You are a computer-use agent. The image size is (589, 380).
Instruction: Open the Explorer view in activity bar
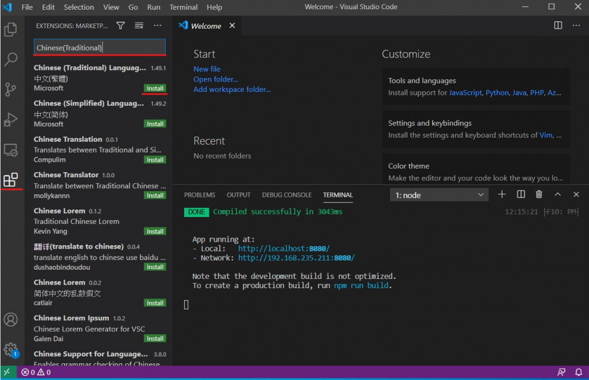[x=10, y=30]
